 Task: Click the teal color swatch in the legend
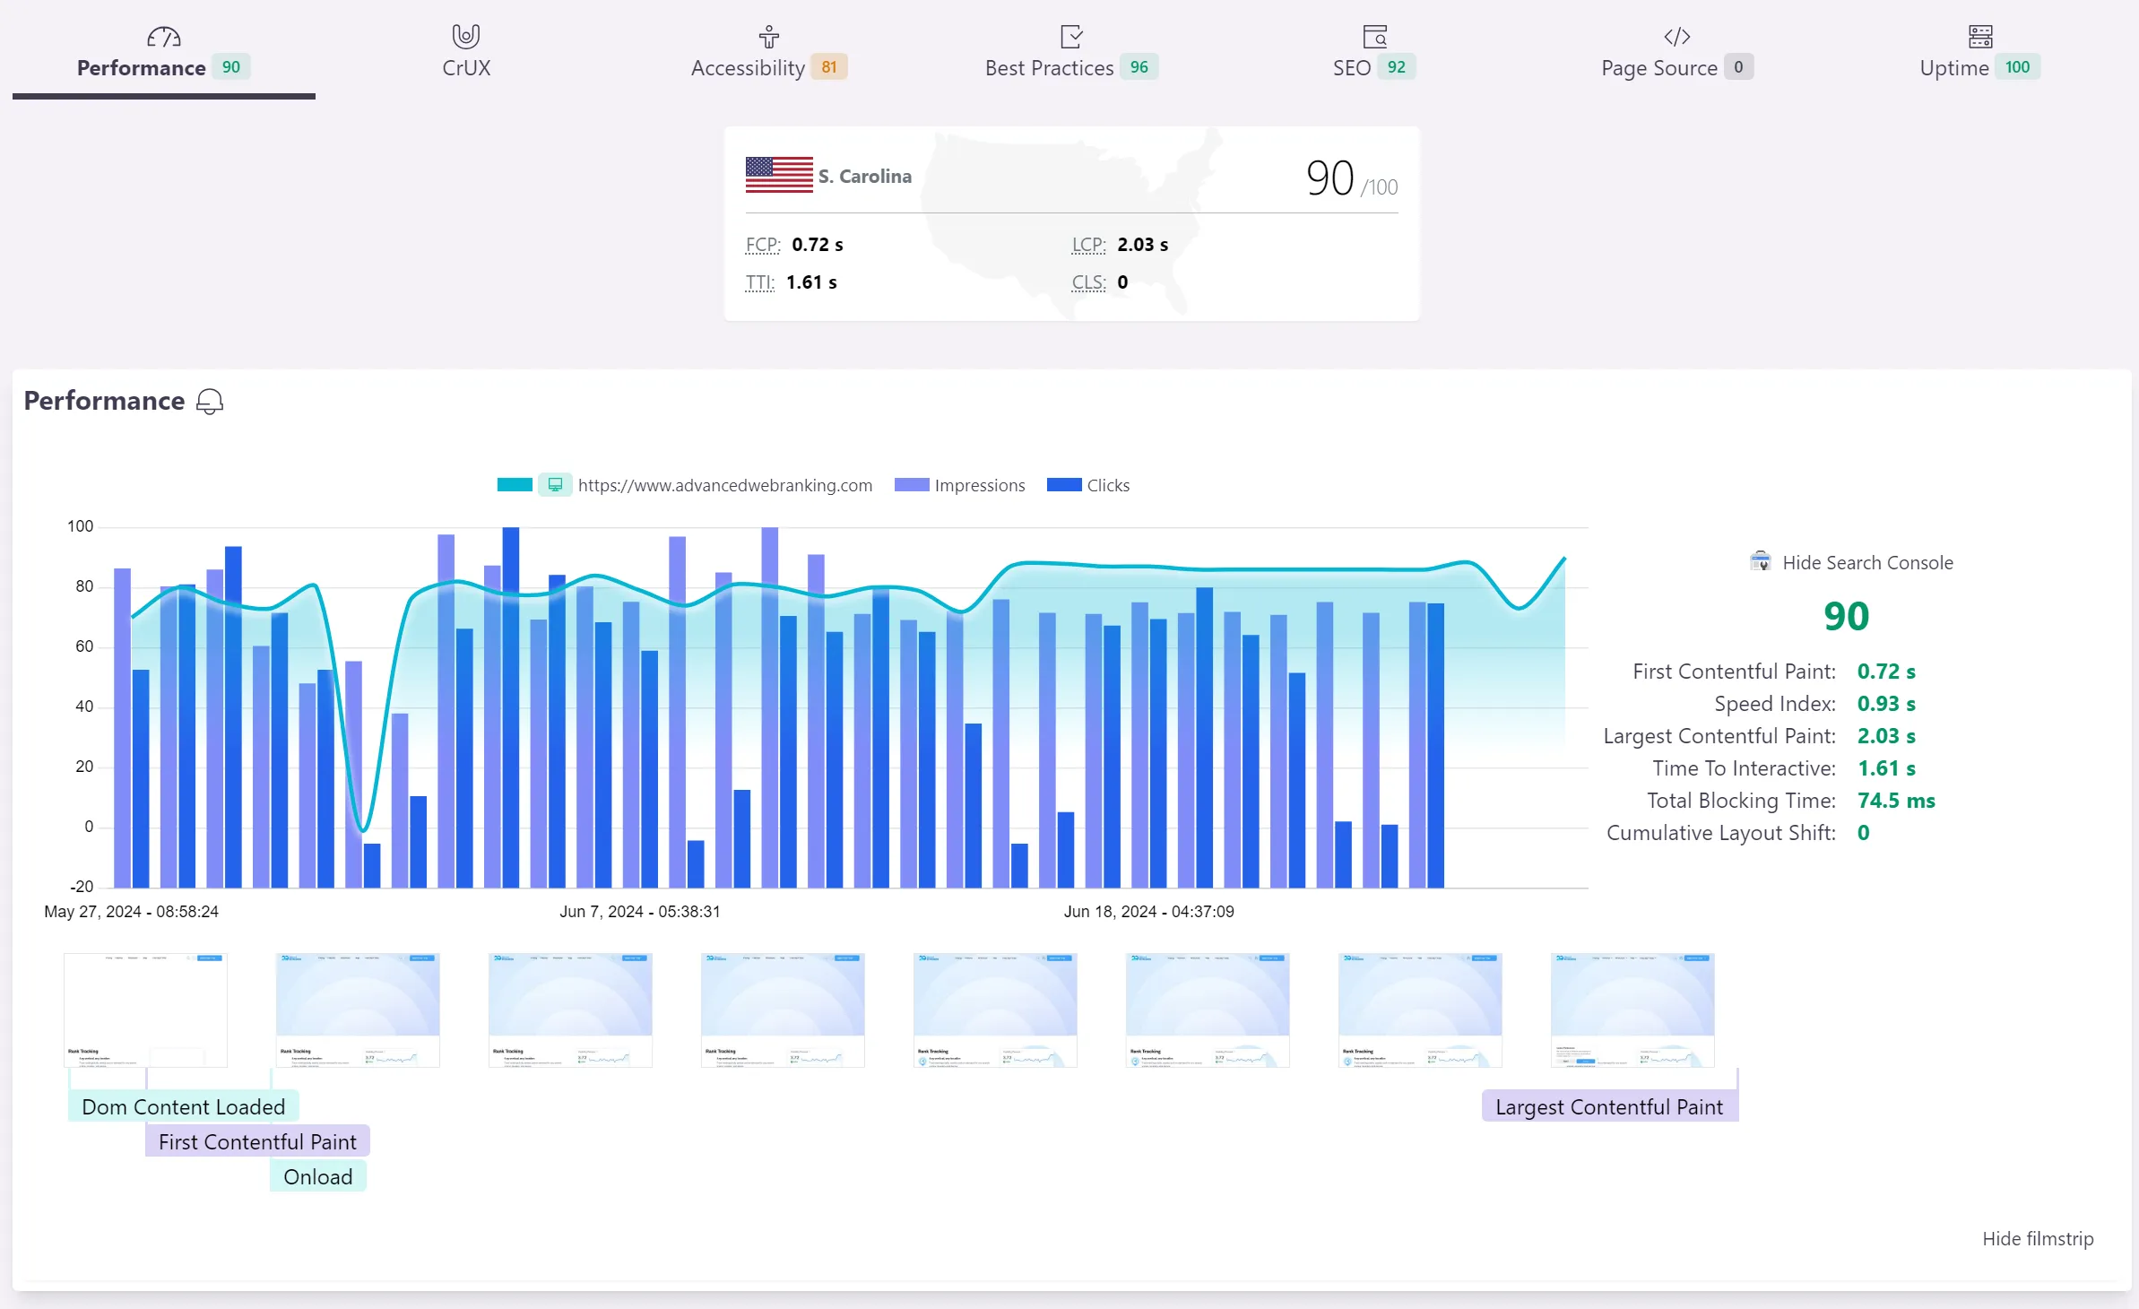coord(514,484)
